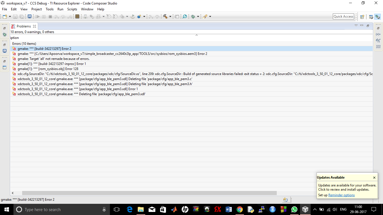Click the Resume debug play icon
This screenshot has width=383, height=215.
point(37,17)
